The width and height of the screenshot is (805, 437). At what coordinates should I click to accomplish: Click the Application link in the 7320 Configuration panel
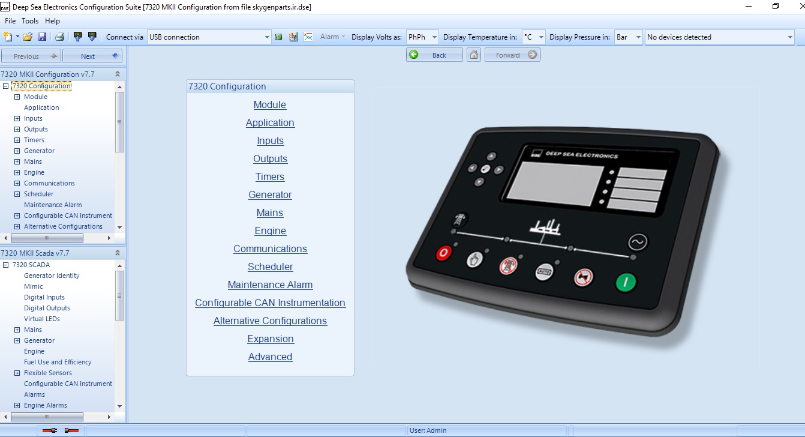(270, 122)
